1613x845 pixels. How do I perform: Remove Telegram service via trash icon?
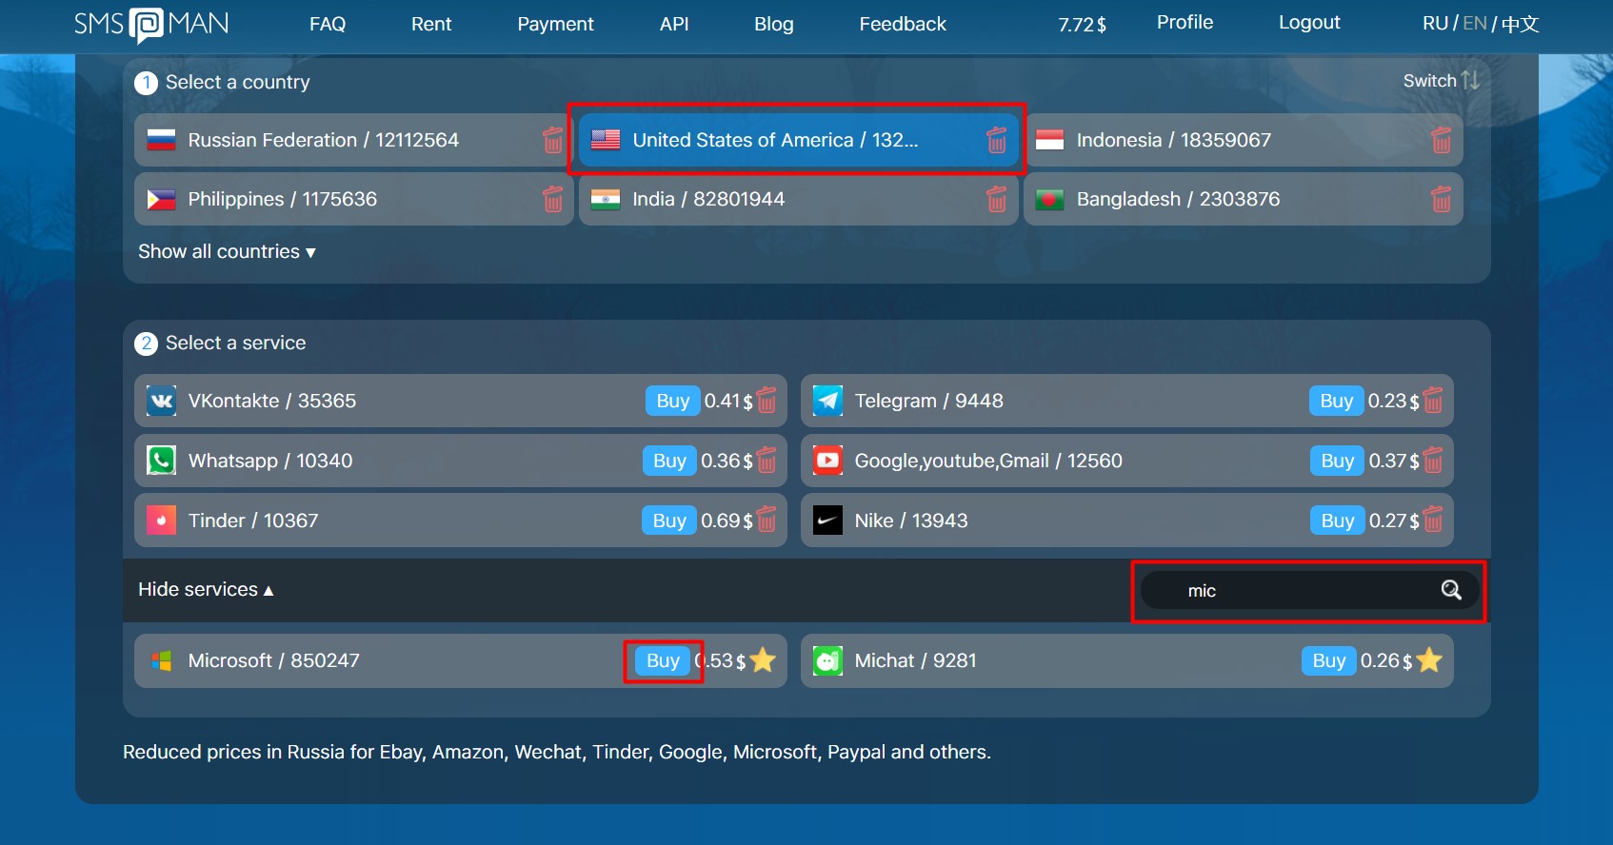coord(1433,401)
